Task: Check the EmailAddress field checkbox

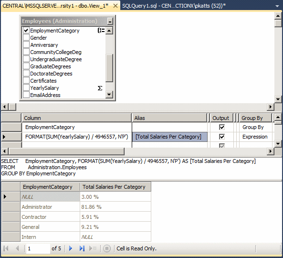Action: (26, 95)
